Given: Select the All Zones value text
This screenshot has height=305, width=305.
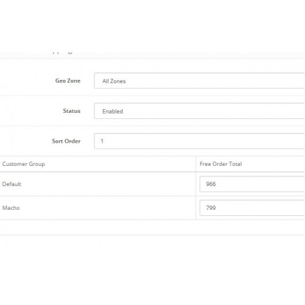Looking at the screenshot, I should 114,81.
